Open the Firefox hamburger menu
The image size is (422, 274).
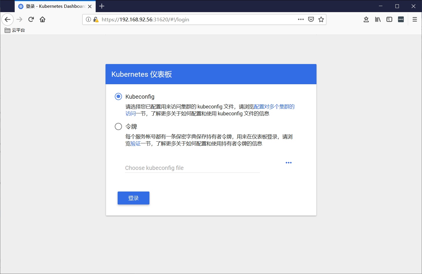(414, 19)
